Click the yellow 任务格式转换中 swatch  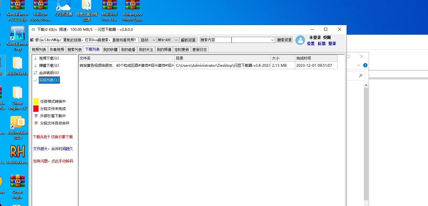36,101
